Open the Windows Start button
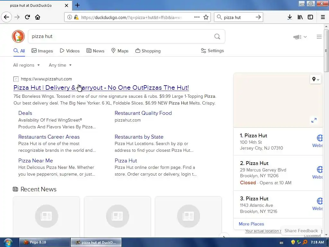 tap(8, 242)
